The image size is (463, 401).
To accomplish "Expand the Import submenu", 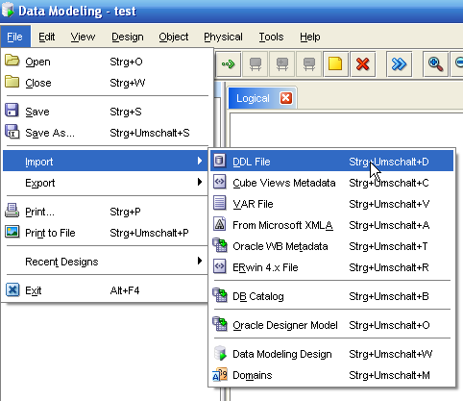I will (106, 162).
